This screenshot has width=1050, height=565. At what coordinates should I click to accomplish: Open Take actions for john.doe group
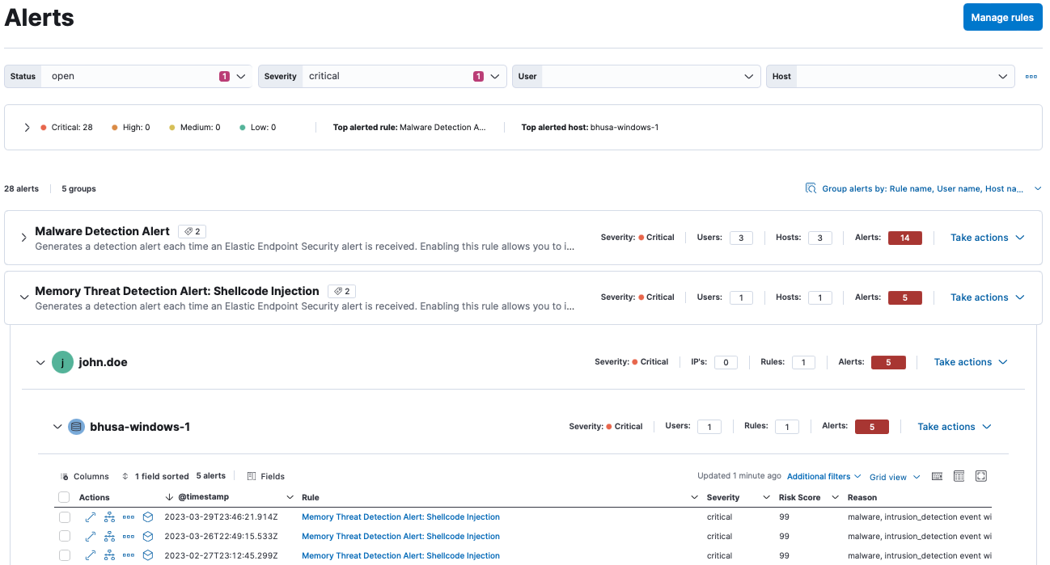(x=971, y=362)
